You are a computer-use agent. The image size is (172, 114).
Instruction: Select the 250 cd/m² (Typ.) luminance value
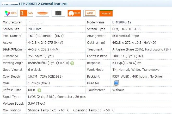tap(41, 56)
